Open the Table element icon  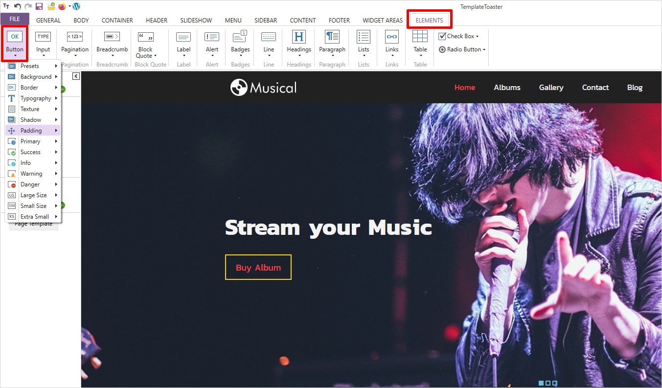420,37
